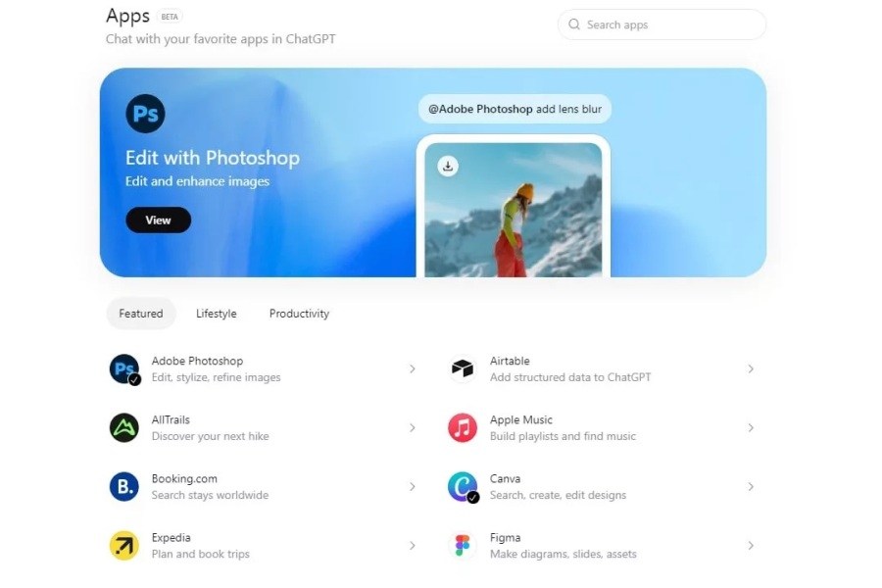Image resolution: width=882 pixels, height=588 pixels.
Task: Expand the Expedia row chevron
Action: (x=413, y=545)
